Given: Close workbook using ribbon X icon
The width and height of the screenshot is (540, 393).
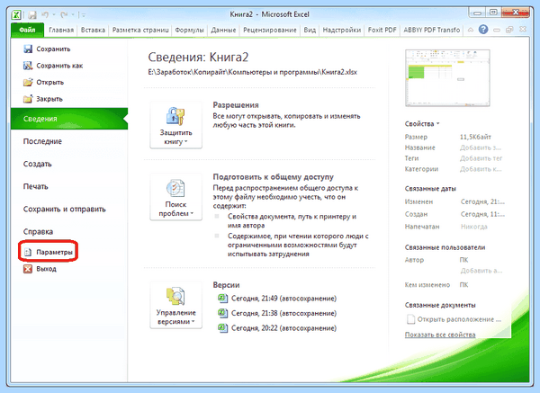Looking at the screenshot, I should pyautogui.click(x=523, y=30).
